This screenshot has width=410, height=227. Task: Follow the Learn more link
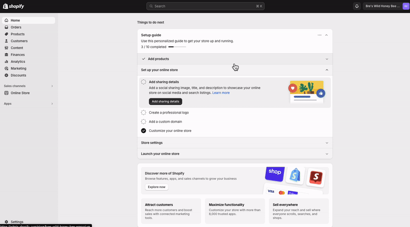click(x=221, y=93)
